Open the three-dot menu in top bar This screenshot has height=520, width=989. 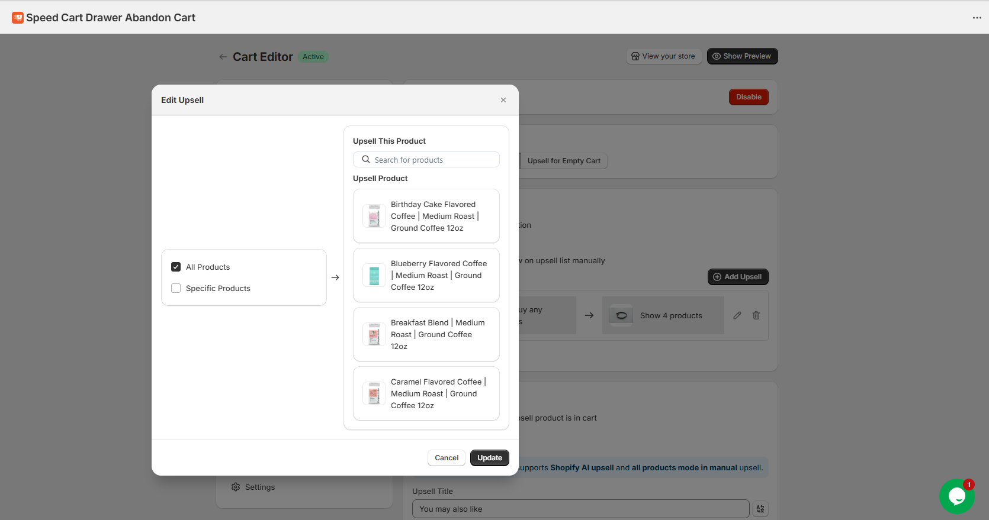pos(977,18)
